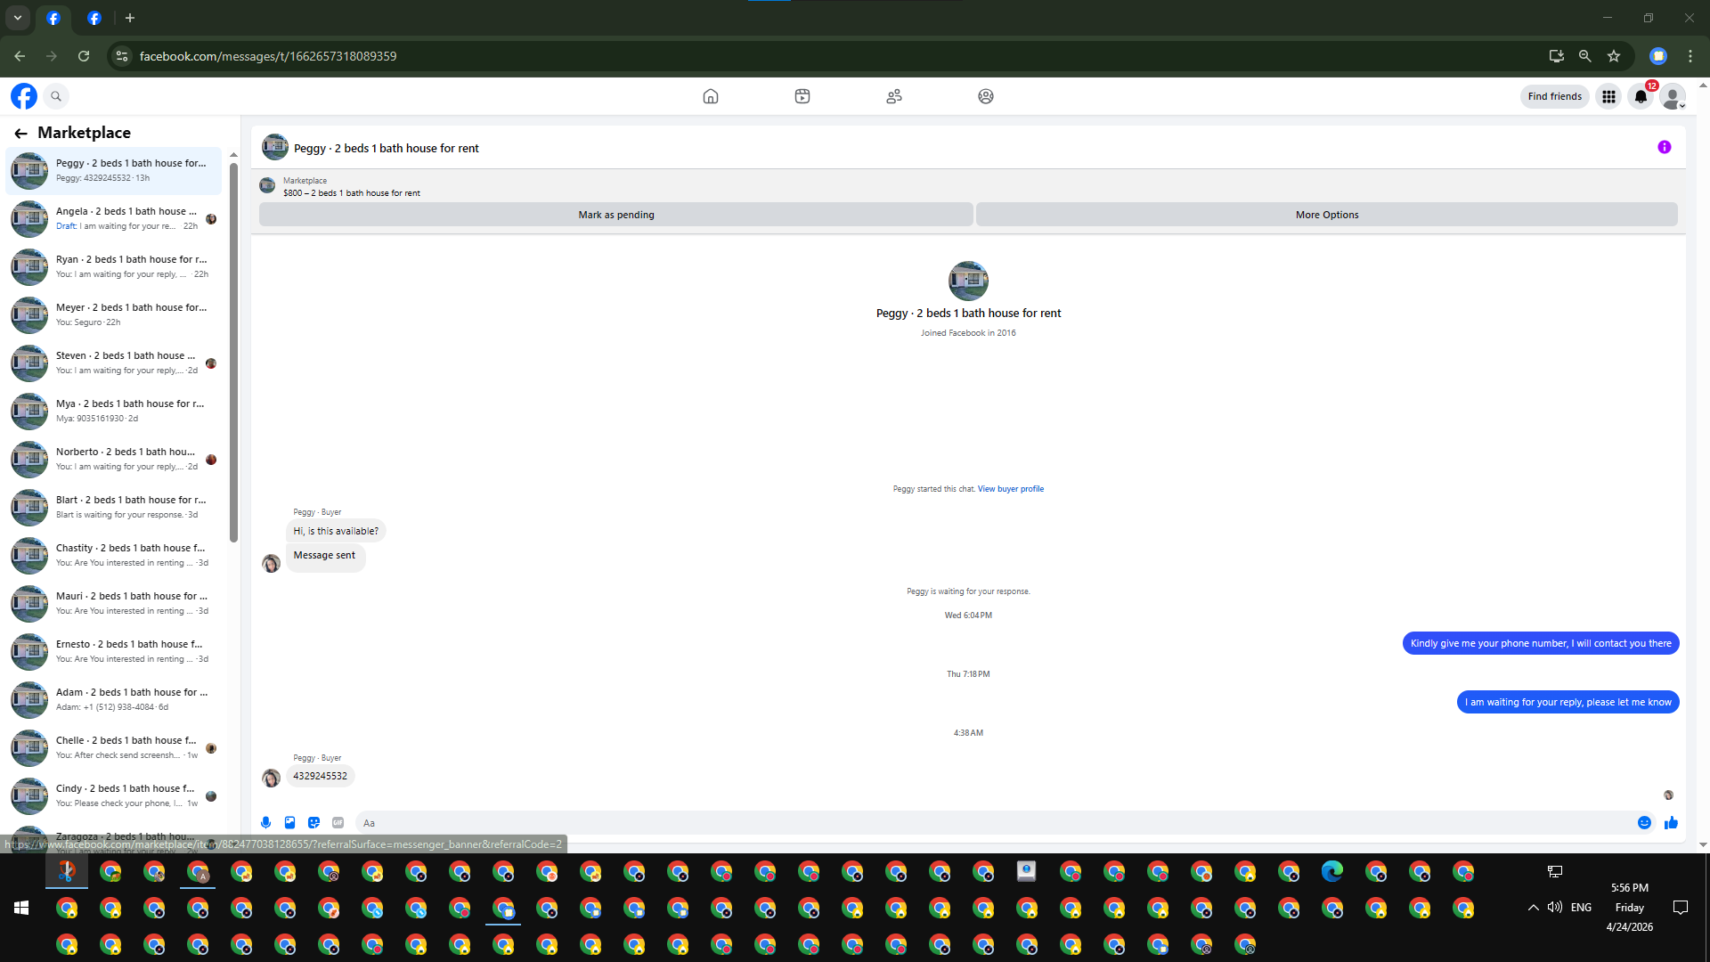Open the Windows notification center
1710x962 pixels.
pos(1681,908)
